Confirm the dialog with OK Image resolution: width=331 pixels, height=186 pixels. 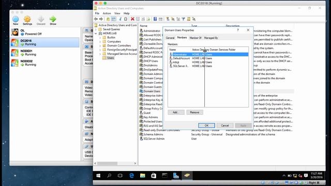pyautogui.click(x=206, y=126)
